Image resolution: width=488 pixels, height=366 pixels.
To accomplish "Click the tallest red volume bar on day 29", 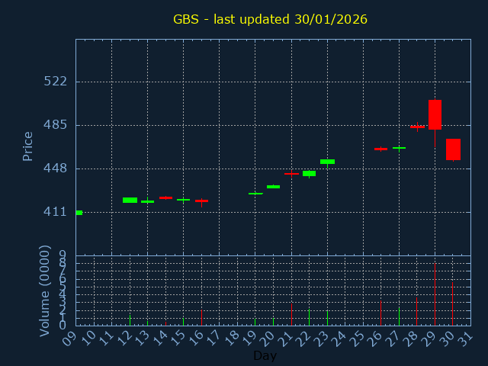I will coord(435,294).
